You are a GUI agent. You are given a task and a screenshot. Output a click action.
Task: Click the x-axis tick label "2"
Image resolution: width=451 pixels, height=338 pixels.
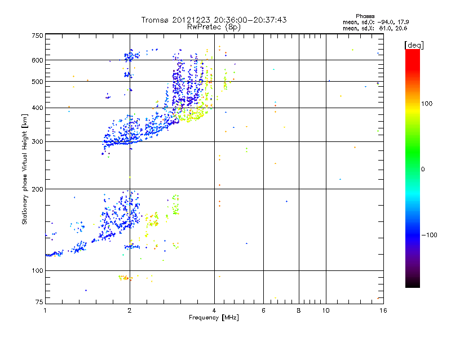pyautogui.click(x=130, y=310)
